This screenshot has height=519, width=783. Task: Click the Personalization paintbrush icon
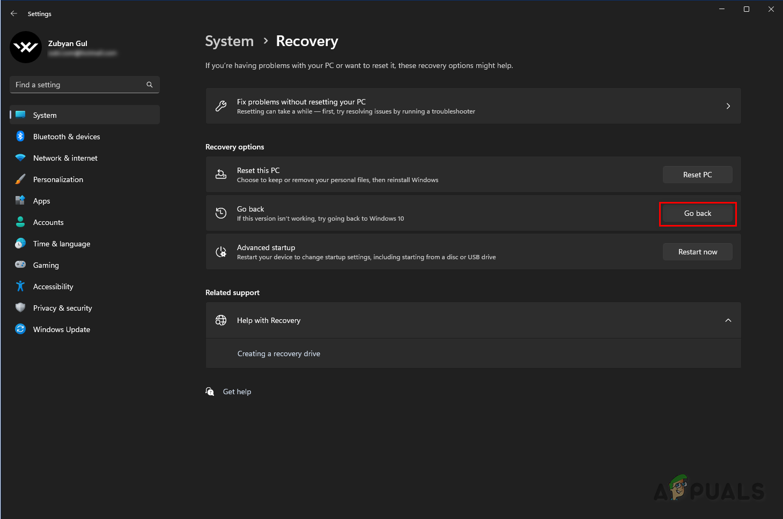pos(20,179)
